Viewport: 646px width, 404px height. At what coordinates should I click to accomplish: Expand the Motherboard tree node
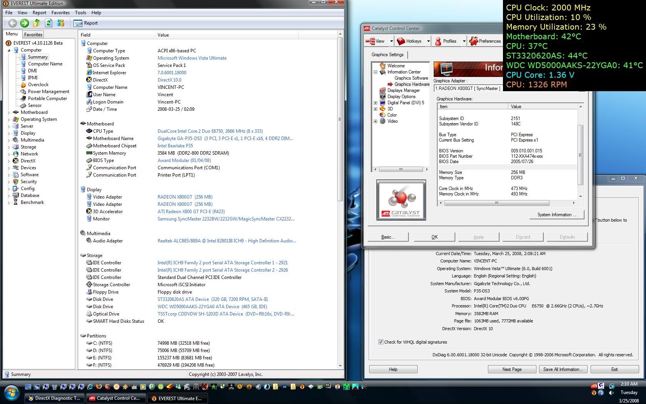pos(9,113)
